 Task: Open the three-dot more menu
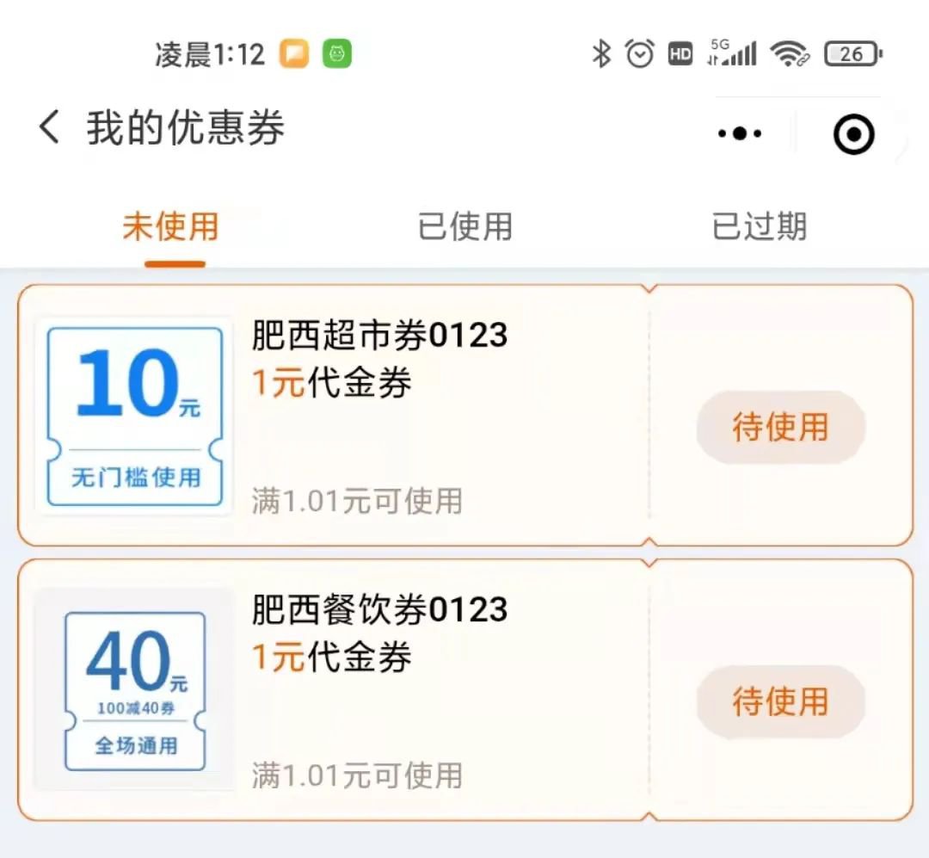coord(740,133)
